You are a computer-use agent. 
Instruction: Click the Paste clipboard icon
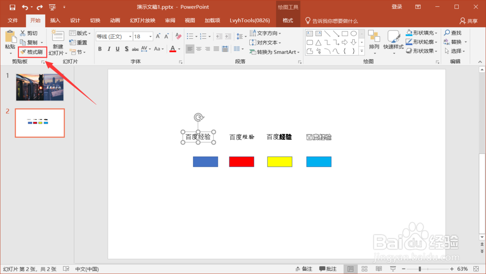click(10, 36)
